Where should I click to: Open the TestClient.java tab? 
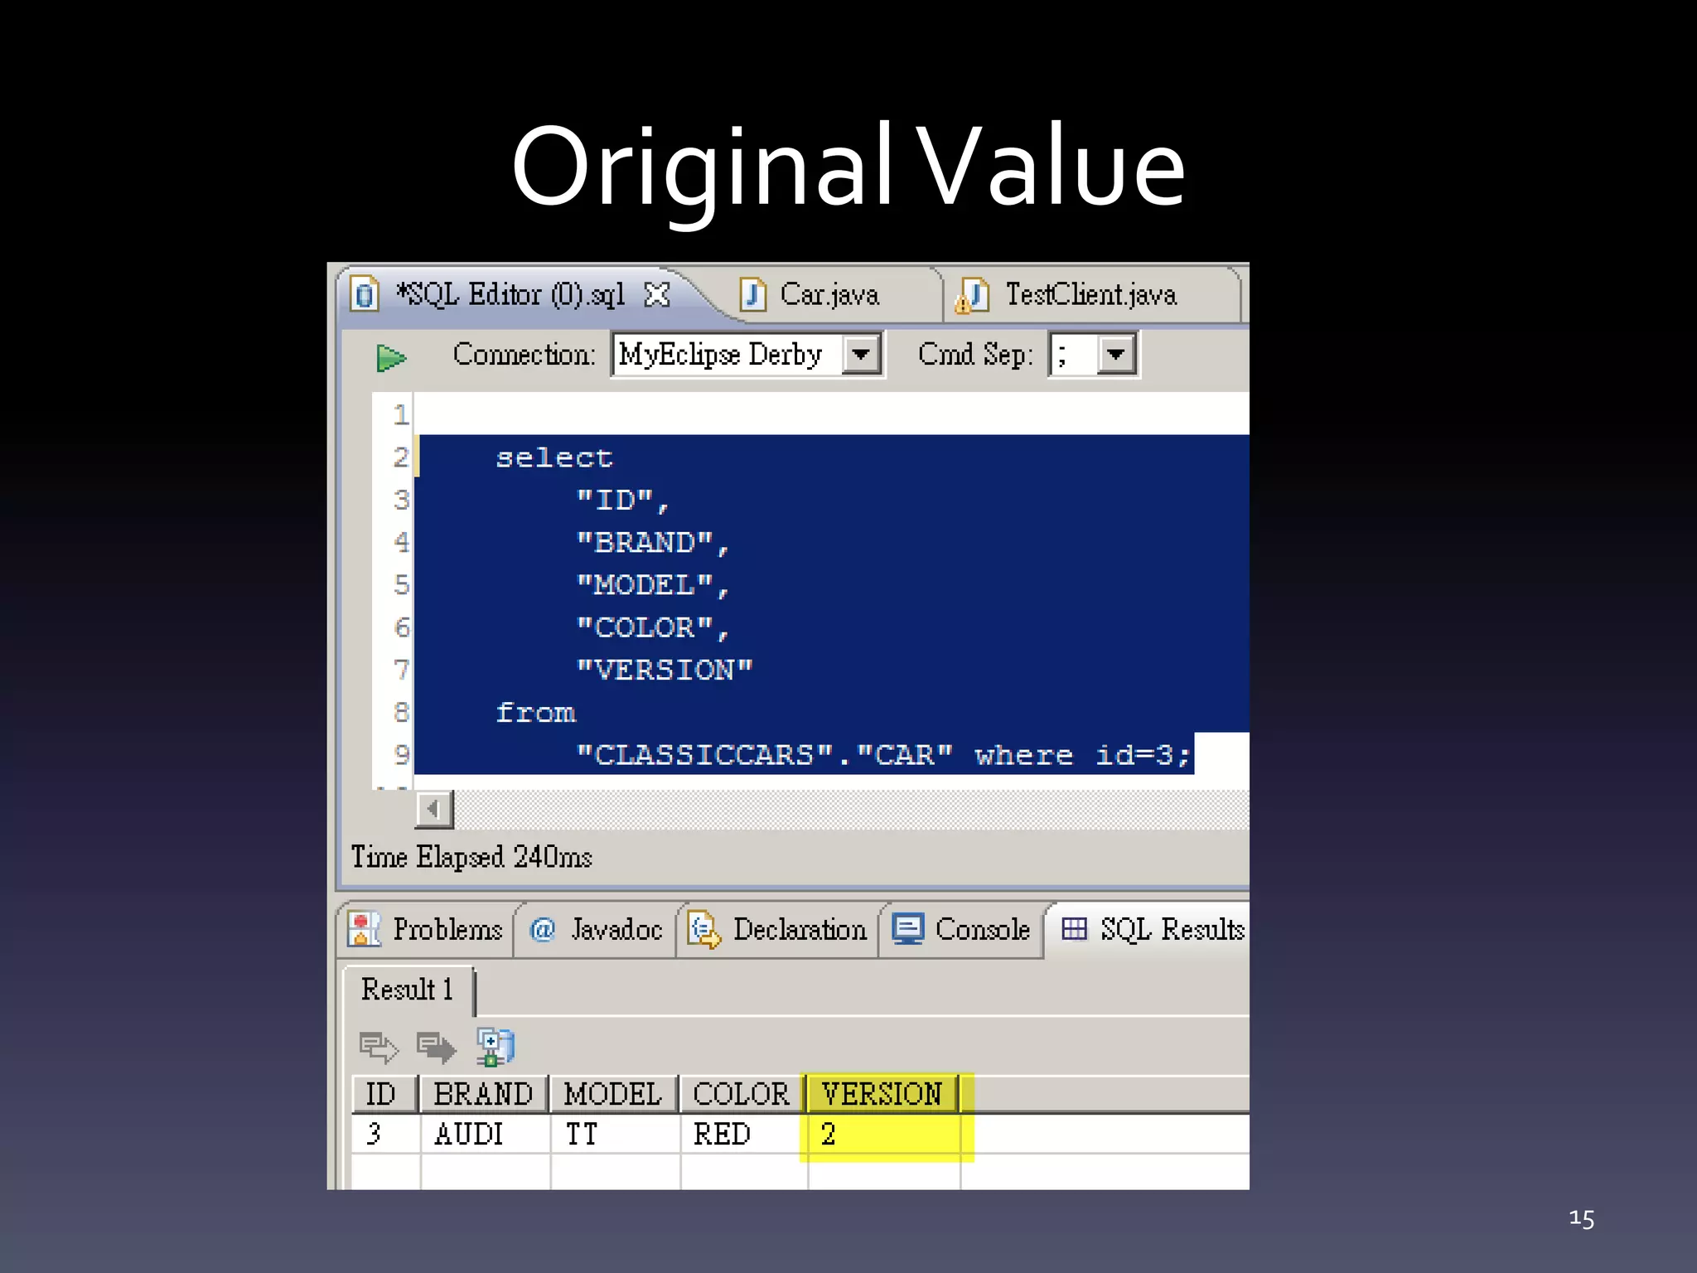point(1090,295)
